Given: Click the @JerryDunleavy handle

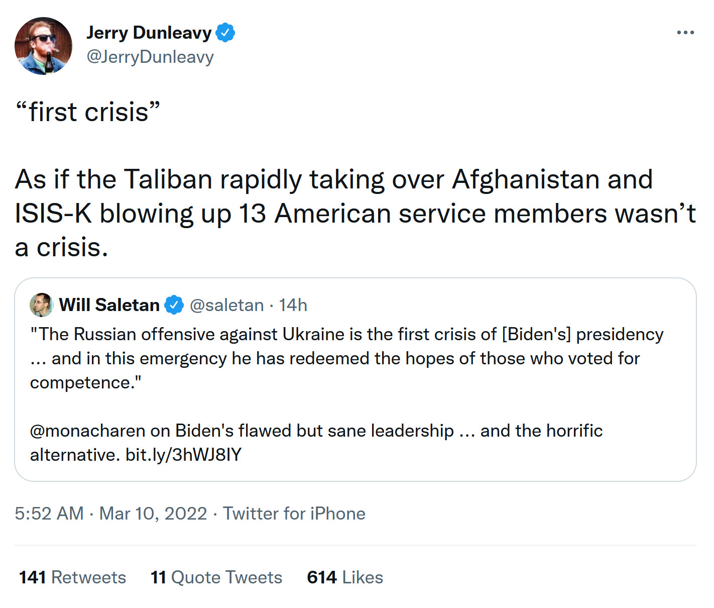Looking at the screenshot, I should point(150,57).
